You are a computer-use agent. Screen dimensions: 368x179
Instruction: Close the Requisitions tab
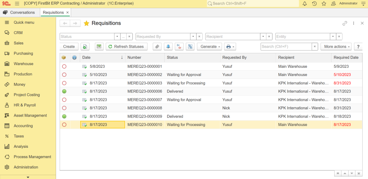(68, 13)
